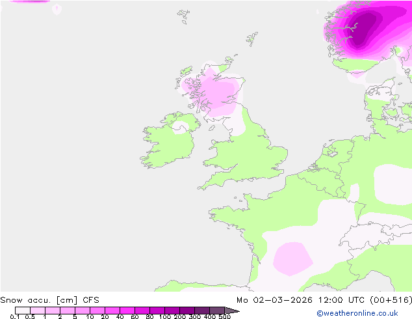Click the 100–200 cm legend color box
This screenshot has height=319, width=412.
(172, 311)
